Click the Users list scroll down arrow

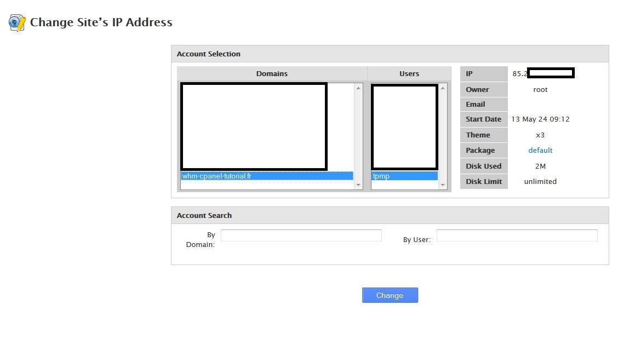point(443,185)
